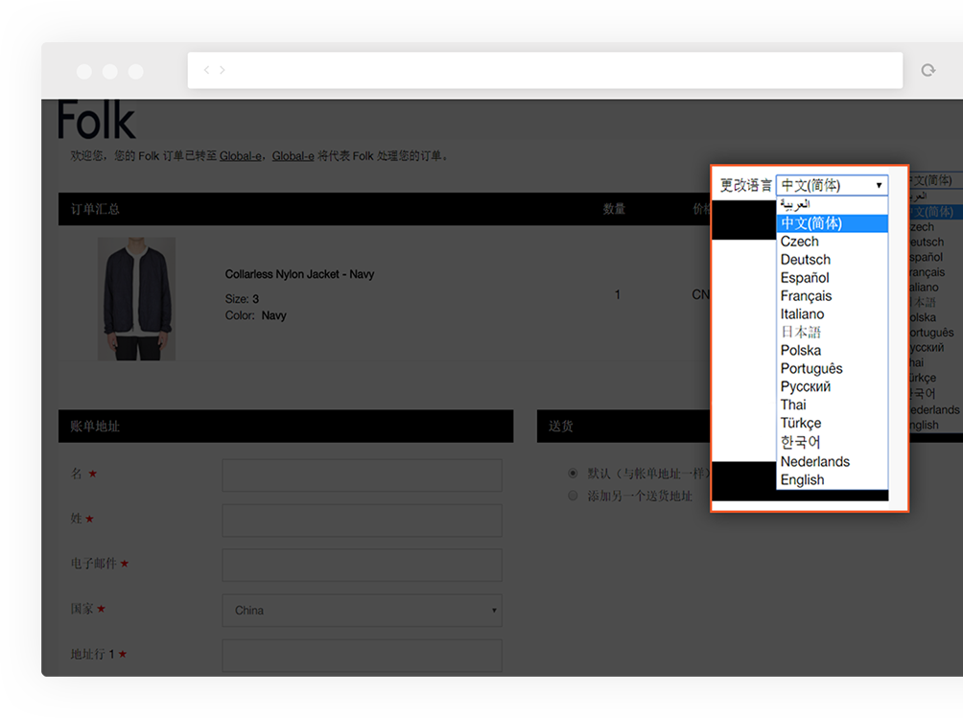Choose English in the language list

pos(802,480)
